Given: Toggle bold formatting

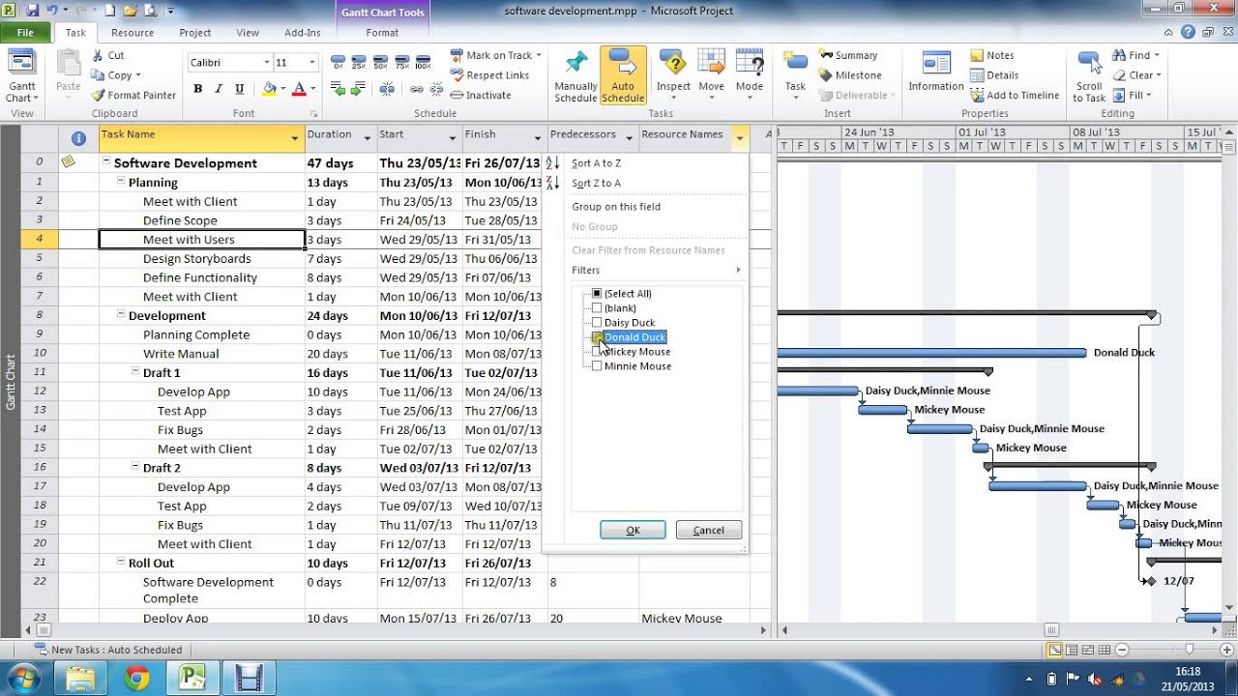Looking at the screenshot, I should (198, 89).
